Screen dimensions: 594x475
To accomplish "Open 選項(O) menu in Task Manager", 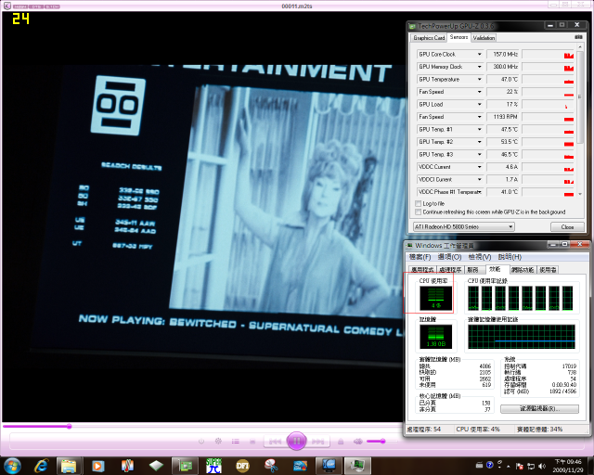I will [x=449, y=257].
